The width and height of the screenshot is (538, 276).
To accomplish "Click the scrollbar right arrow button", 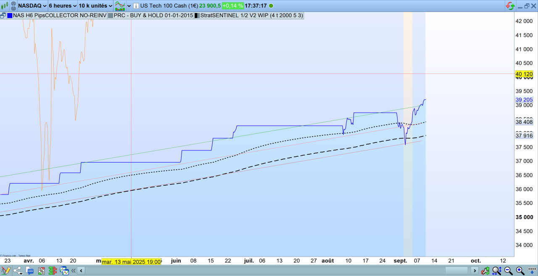I will coord(475,271).
